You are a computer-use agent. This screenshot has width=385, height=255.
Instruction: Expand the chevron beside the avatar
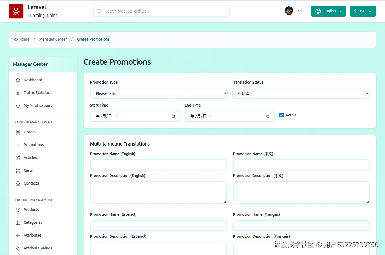pos(298,11)
